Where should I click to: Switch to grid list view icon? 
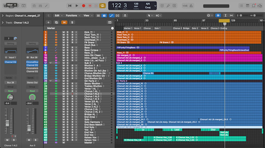(98, 16)
